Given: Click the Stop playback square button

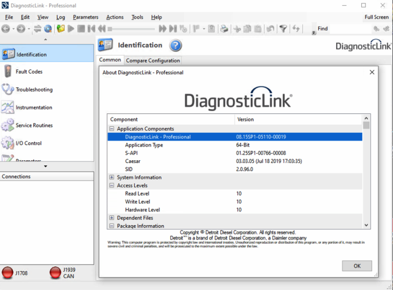Looking at the screenshot, I should 81,29.
